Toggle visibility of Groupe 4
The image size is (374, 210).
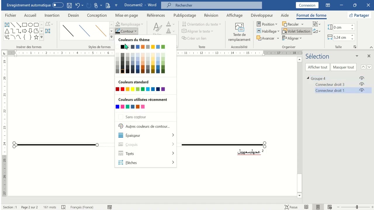(x=362, y=78)
